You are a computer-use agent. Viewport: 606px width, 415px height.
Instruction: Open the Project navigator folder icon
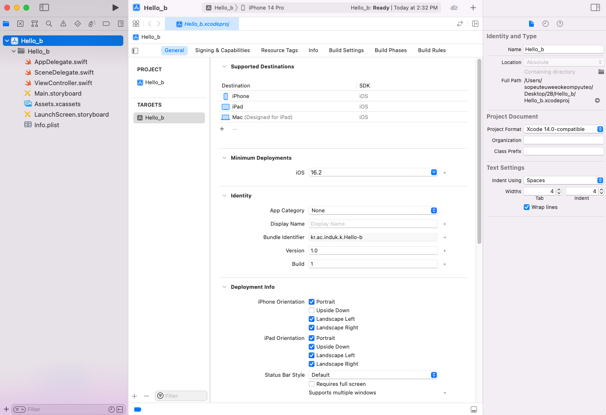click(6, 23)
